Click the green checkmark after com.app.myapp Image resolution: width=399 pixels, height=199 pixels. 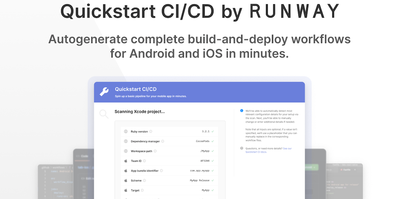[x=213, y=171]
